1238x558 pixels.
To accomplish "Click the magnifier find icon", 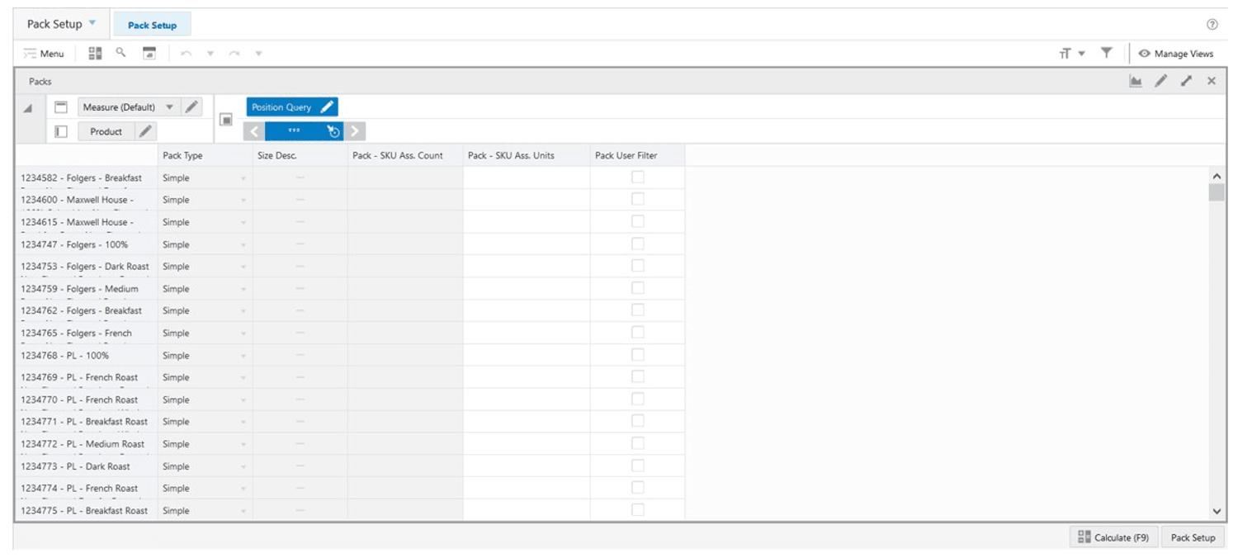I will (x=120, y=52).
